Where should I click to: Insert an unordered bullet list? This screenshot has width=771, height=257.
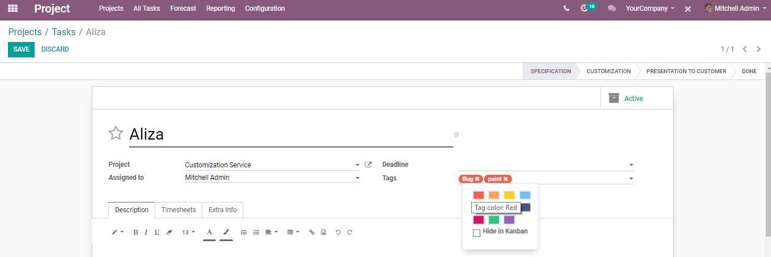[244, 232]
